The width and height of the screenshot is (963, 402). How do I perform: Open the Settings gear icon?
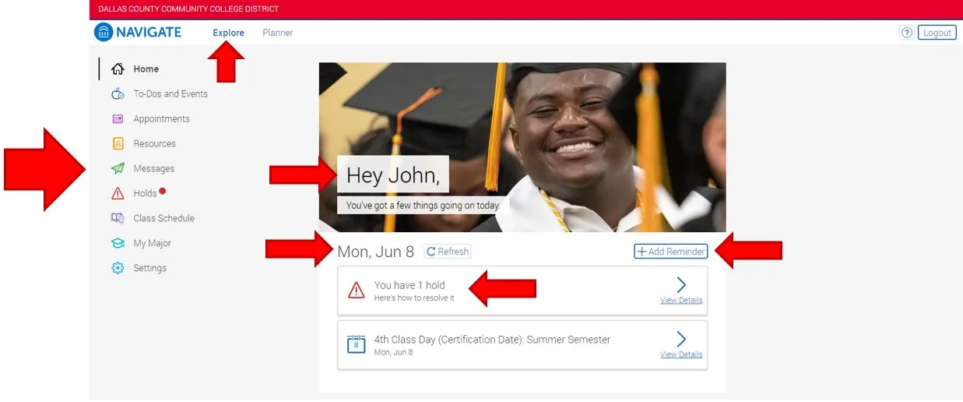118,269
